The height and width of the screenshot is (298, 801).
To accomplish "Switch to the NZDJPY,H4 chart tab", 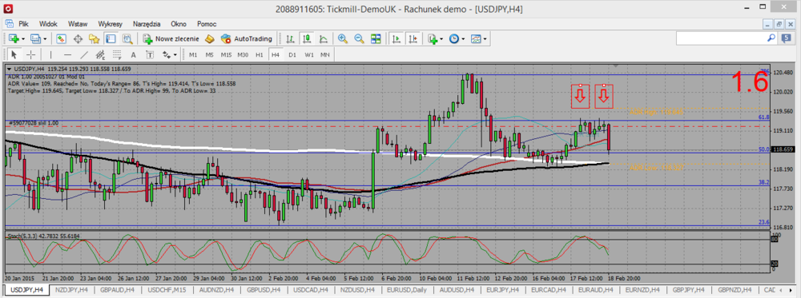I will pyautogui.click(x=72, y=289).
